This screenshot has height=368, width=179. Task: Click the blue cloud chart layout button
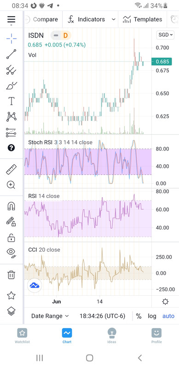point(35,285)
